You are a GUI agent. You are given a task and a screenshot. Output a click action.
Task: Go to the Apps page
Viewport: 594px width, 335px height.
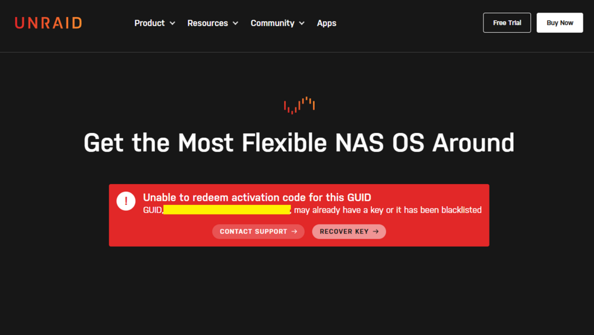tap(327, 23)
